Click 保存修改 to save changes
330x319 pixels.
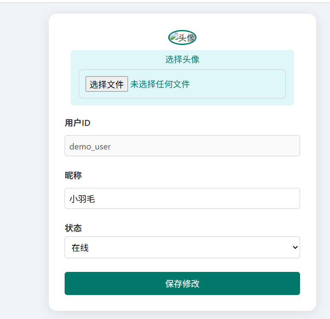(182, 283)
